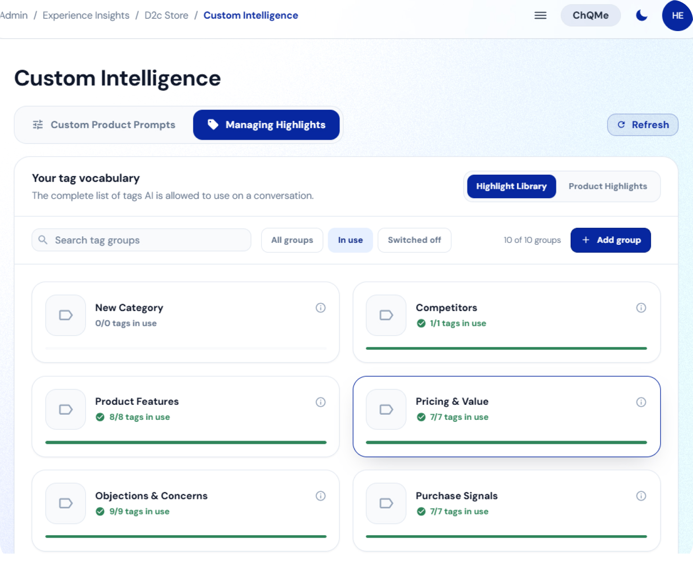The image size is (693, 563).
Task: Click Pricing & Value tag icon
Action: coord(386,410)
